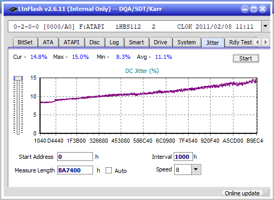The height and width of the screenshot is (200, 274).
Task: Click x-axis label 586C40
Action: [142, 141]
